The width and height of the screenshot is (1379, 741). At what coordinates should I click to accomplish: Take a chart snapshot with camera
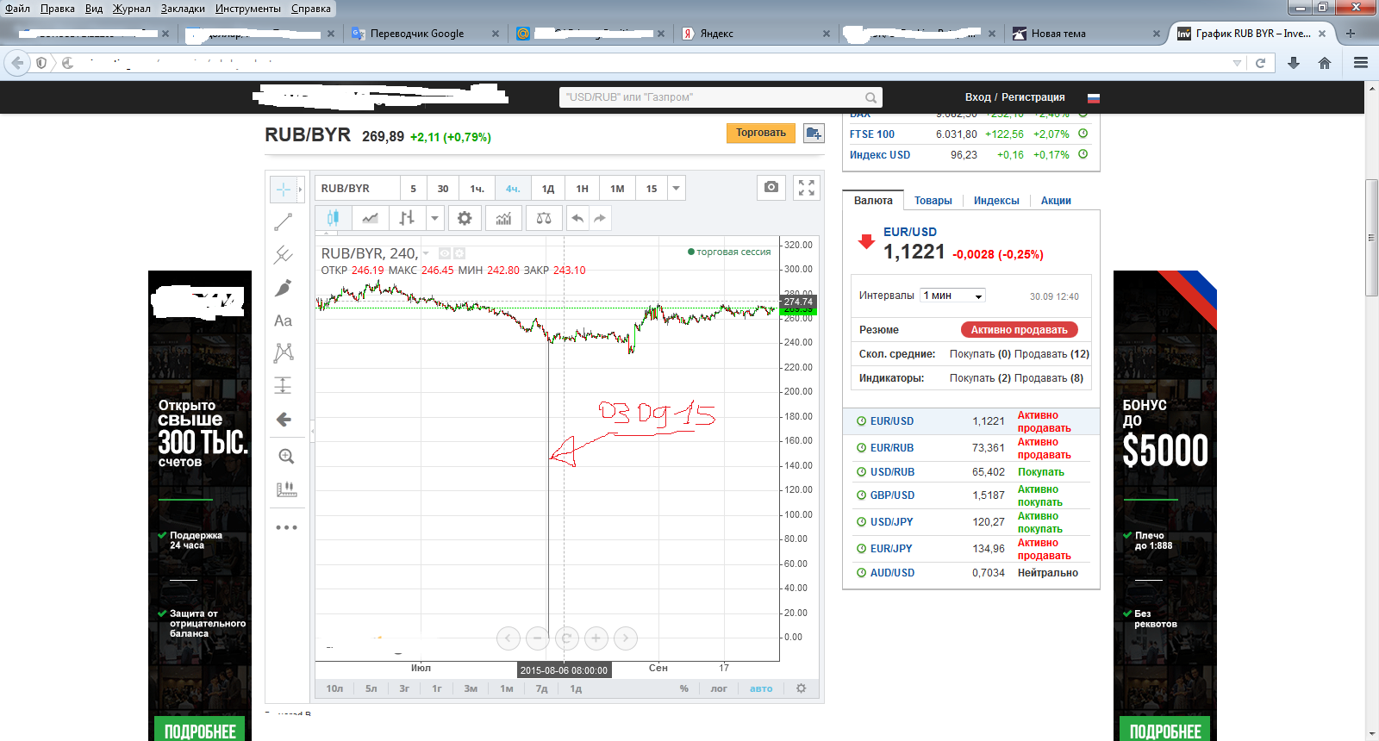tap(771, 187)
